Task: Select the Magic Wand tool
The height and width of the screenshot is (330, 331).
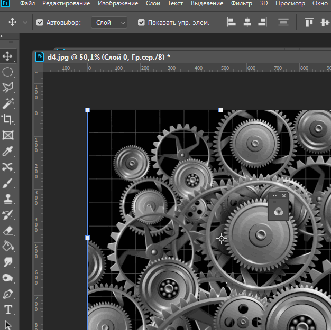Action: [x=7, y=103]
